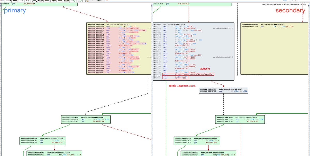Click primary line 0000000180004945 lea rdx var_270
The image size is (310, 156).
[x=114, y=67]
